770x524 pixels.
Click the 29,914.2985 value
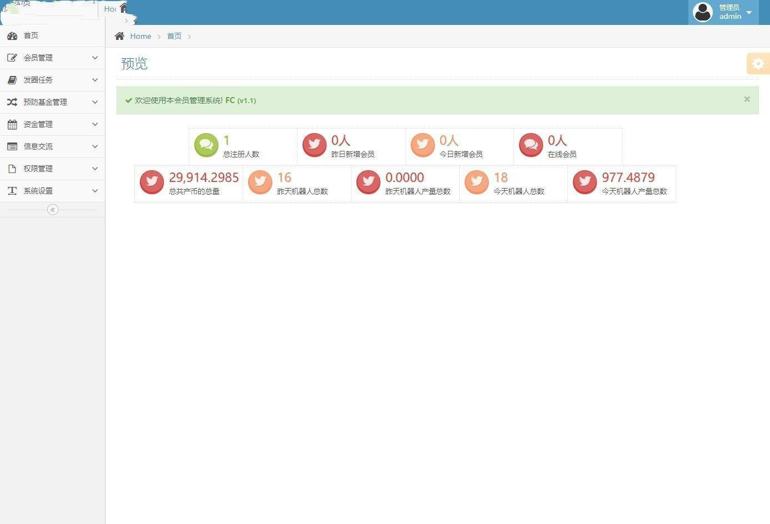204,177
